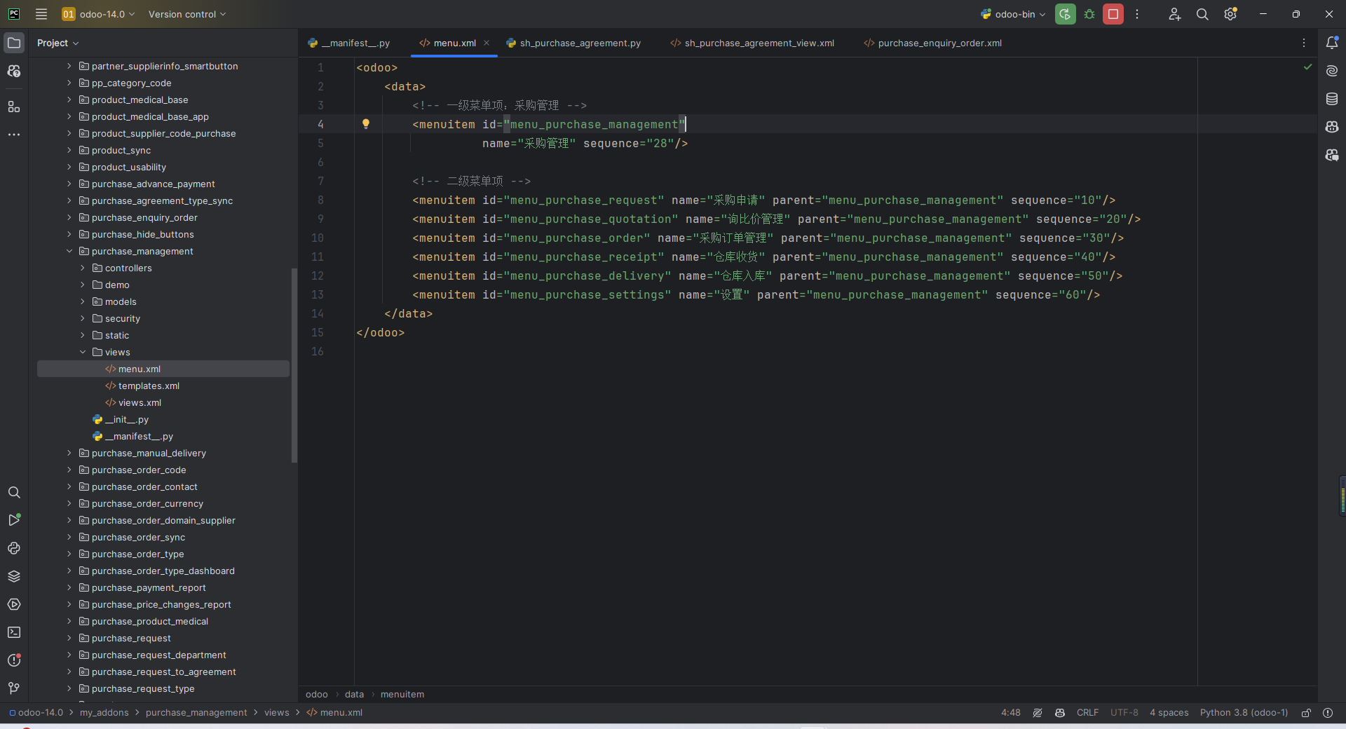Expand the models folder
This screenshot has width=1346, height=729.
pyautogui.click(x=83, y=301)
